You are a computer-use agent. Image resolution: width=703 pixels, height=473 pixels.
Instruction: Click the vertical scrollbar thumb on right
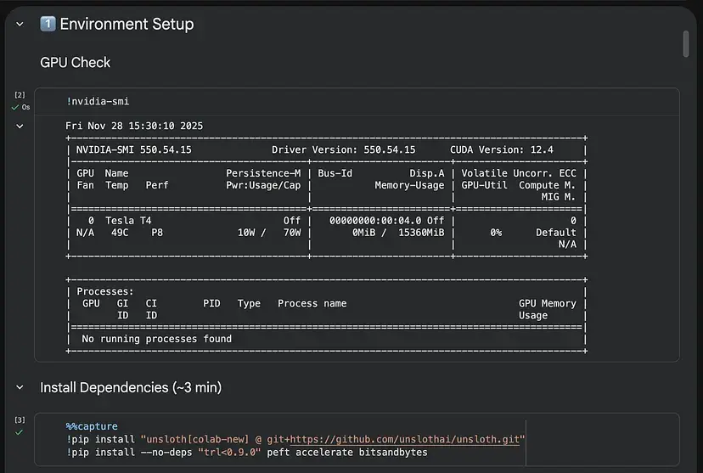coord(686,42)
